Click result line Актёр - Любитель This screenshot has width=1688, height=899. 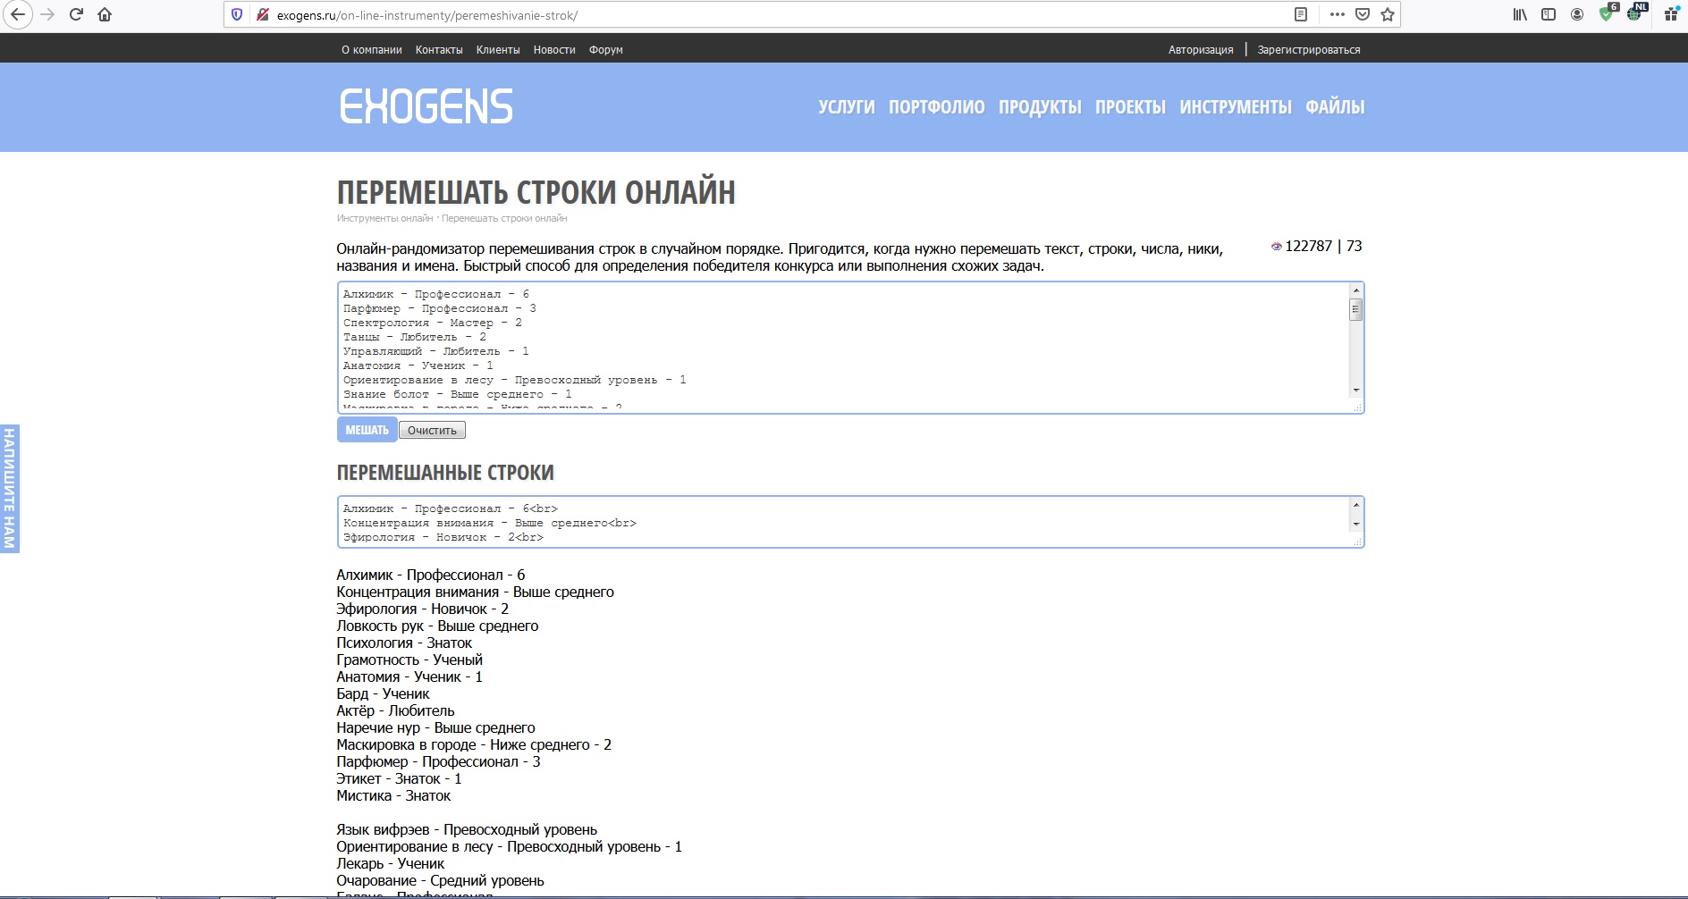click(x=395, y=710)
